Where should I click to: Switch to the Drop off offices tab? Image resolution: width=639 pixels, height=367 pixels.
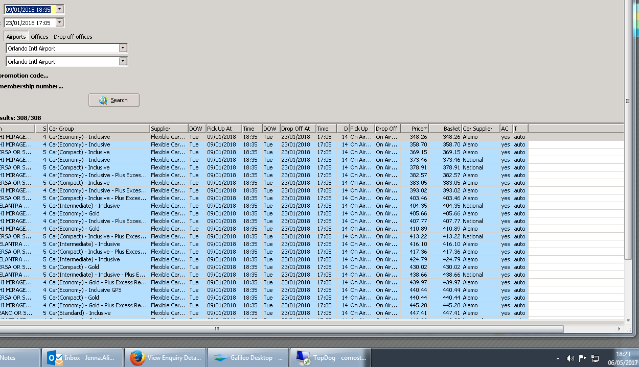click(73, 37)
